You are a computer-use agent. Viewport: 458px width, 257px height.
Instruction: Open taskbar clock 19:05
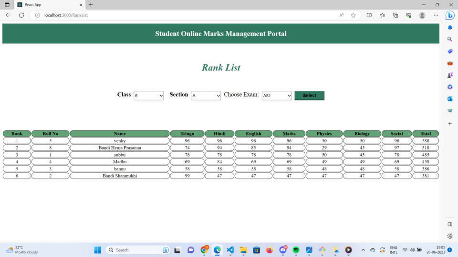[x=436, y=250]
